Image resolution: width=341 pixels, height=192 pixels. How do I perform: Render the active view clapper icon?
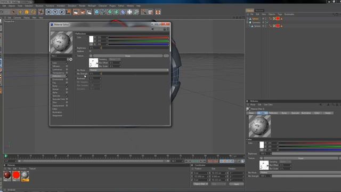76,12
